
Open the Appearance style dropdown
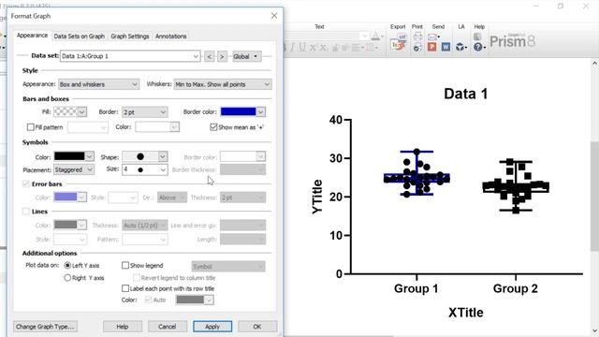[98, 84]
